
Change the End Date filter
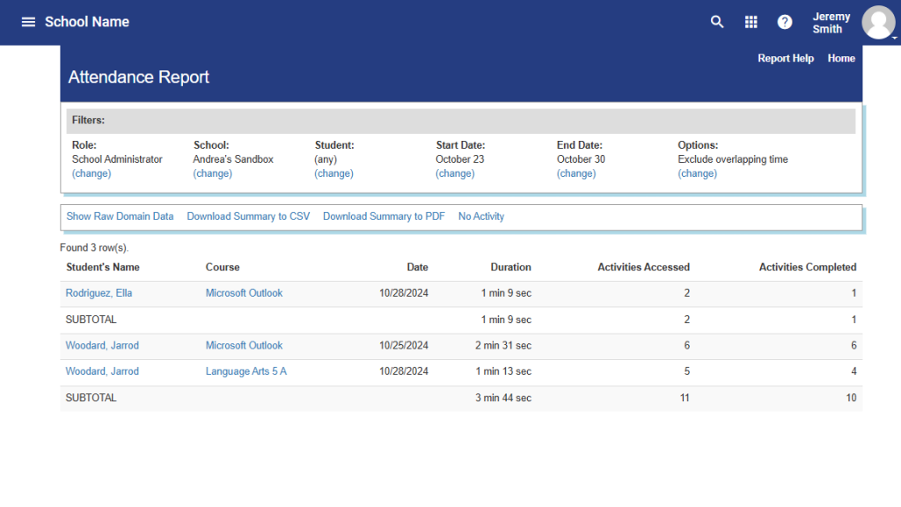tap(576, 173)
